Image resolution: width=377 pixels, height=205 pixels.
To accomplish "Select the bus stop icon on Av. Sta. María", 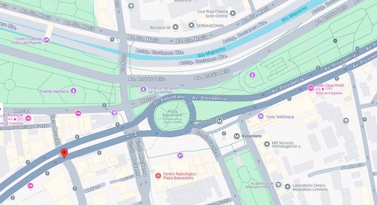I will pyautogui.click(x=112, y=39).
